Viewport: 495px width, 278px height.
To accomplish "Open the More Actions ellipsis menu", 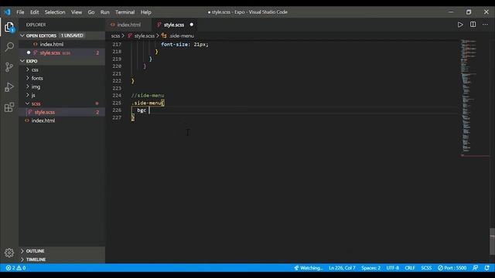I will click(x=485, y=24).
